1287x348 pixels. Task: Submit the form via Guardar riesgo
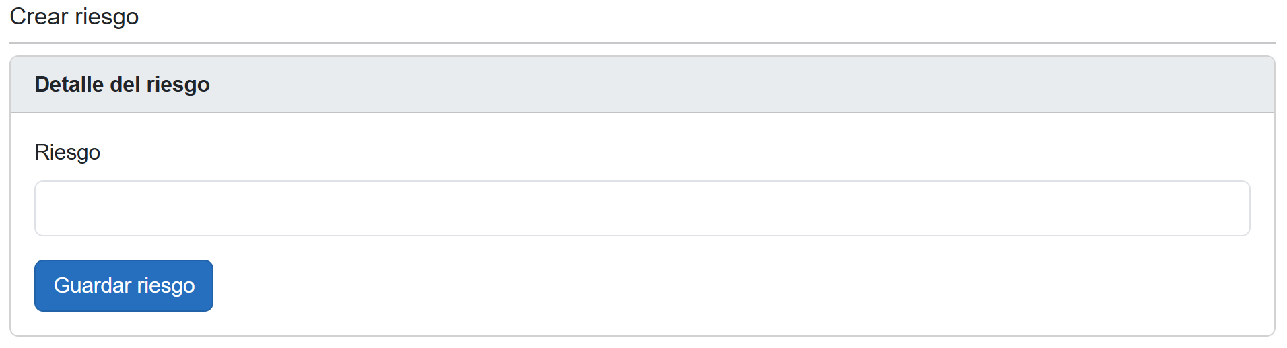[x=124, y=286]
